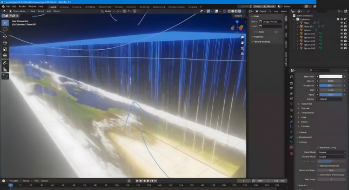This screenshot has height=190, width=349.
Task: Adjust the Roughness slider
Action: [x=331, y=85]
